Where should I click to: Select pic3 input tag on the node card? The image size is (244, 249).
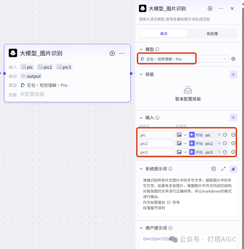coord(64,67)
